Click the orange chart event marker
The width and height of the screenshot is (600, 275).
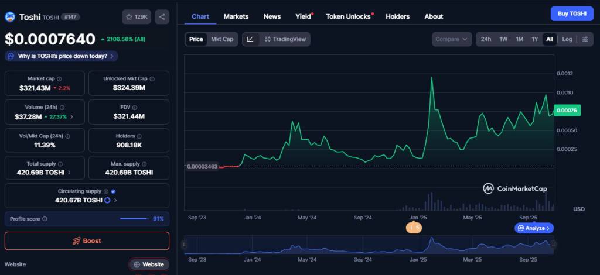click(x=414, y=228)
